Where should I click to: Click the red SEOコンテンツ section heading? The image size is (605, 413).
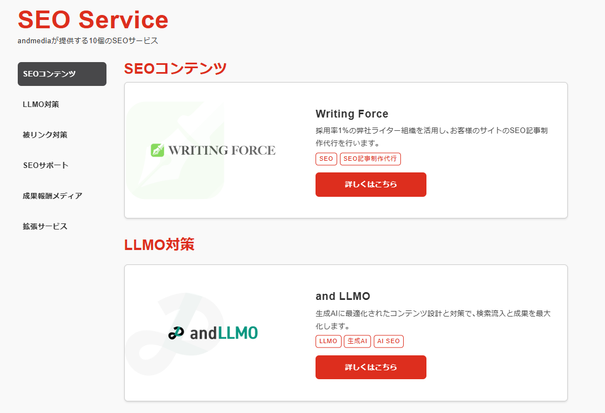click(x=175, y=68)
